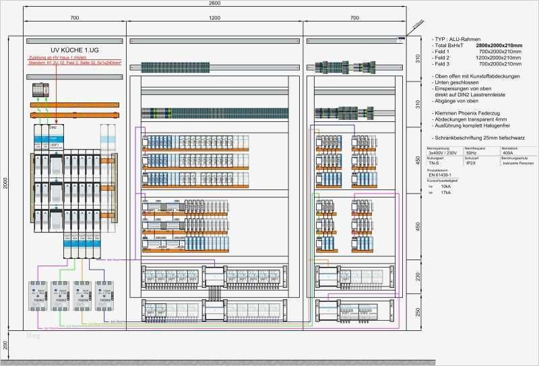Select the note '- TYP : ALU-Rahmen'
The width and height of the screenshot is (539, 366).
[456, 39]
